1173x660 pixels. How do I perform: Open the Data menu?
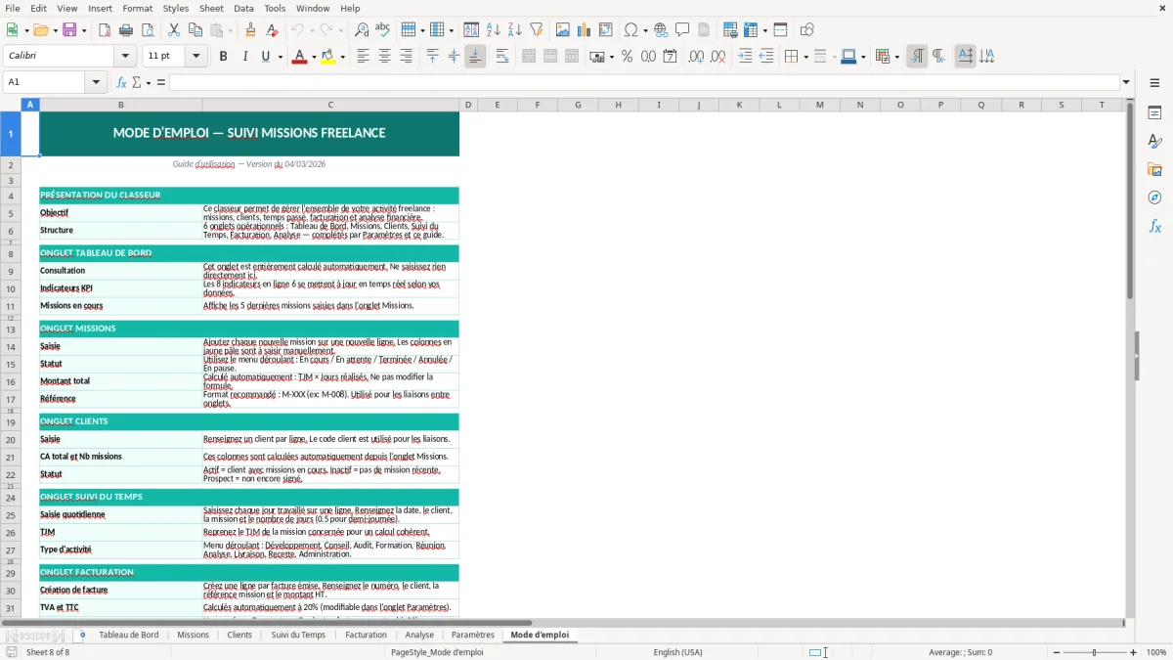pyautogui.click(x=243, y=8)
